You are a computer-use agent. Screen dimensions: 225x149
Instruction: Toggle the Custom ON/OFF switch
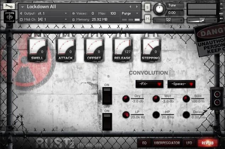[107, 122]
